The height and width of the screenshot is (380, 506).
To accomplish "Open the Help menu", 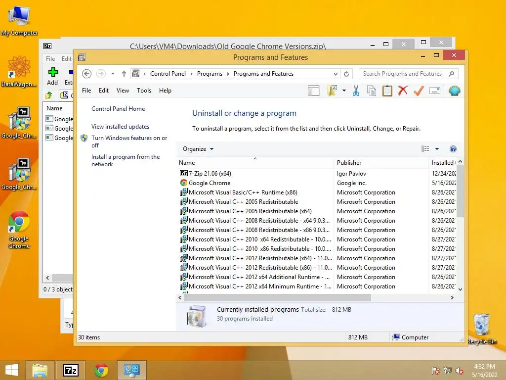I will click(165, 91).
